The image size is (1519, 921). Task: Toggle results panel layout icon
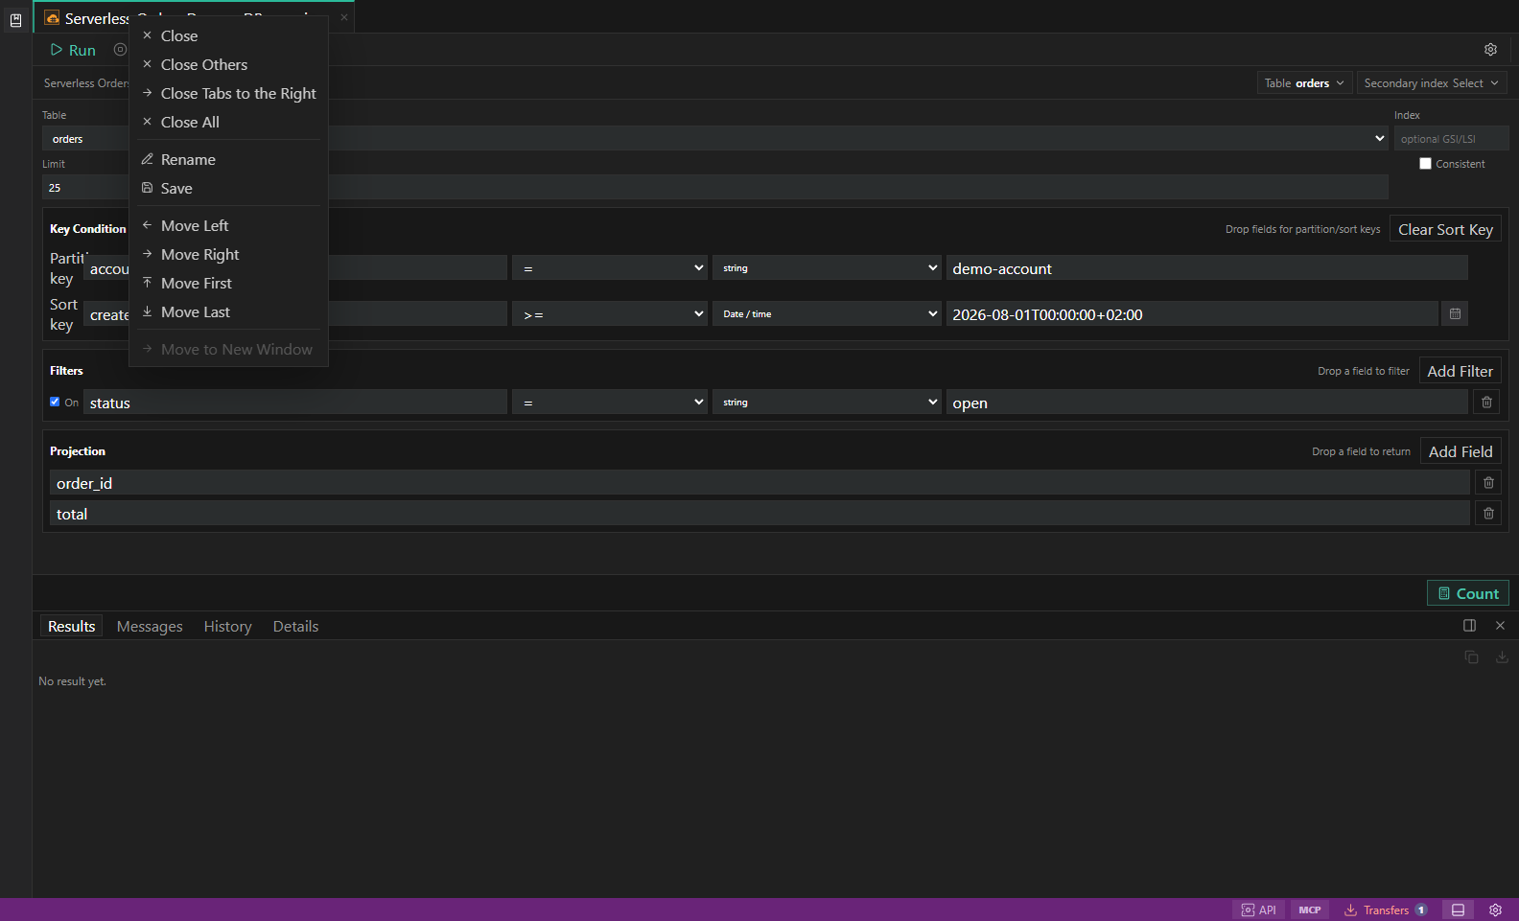point(1469,626)
